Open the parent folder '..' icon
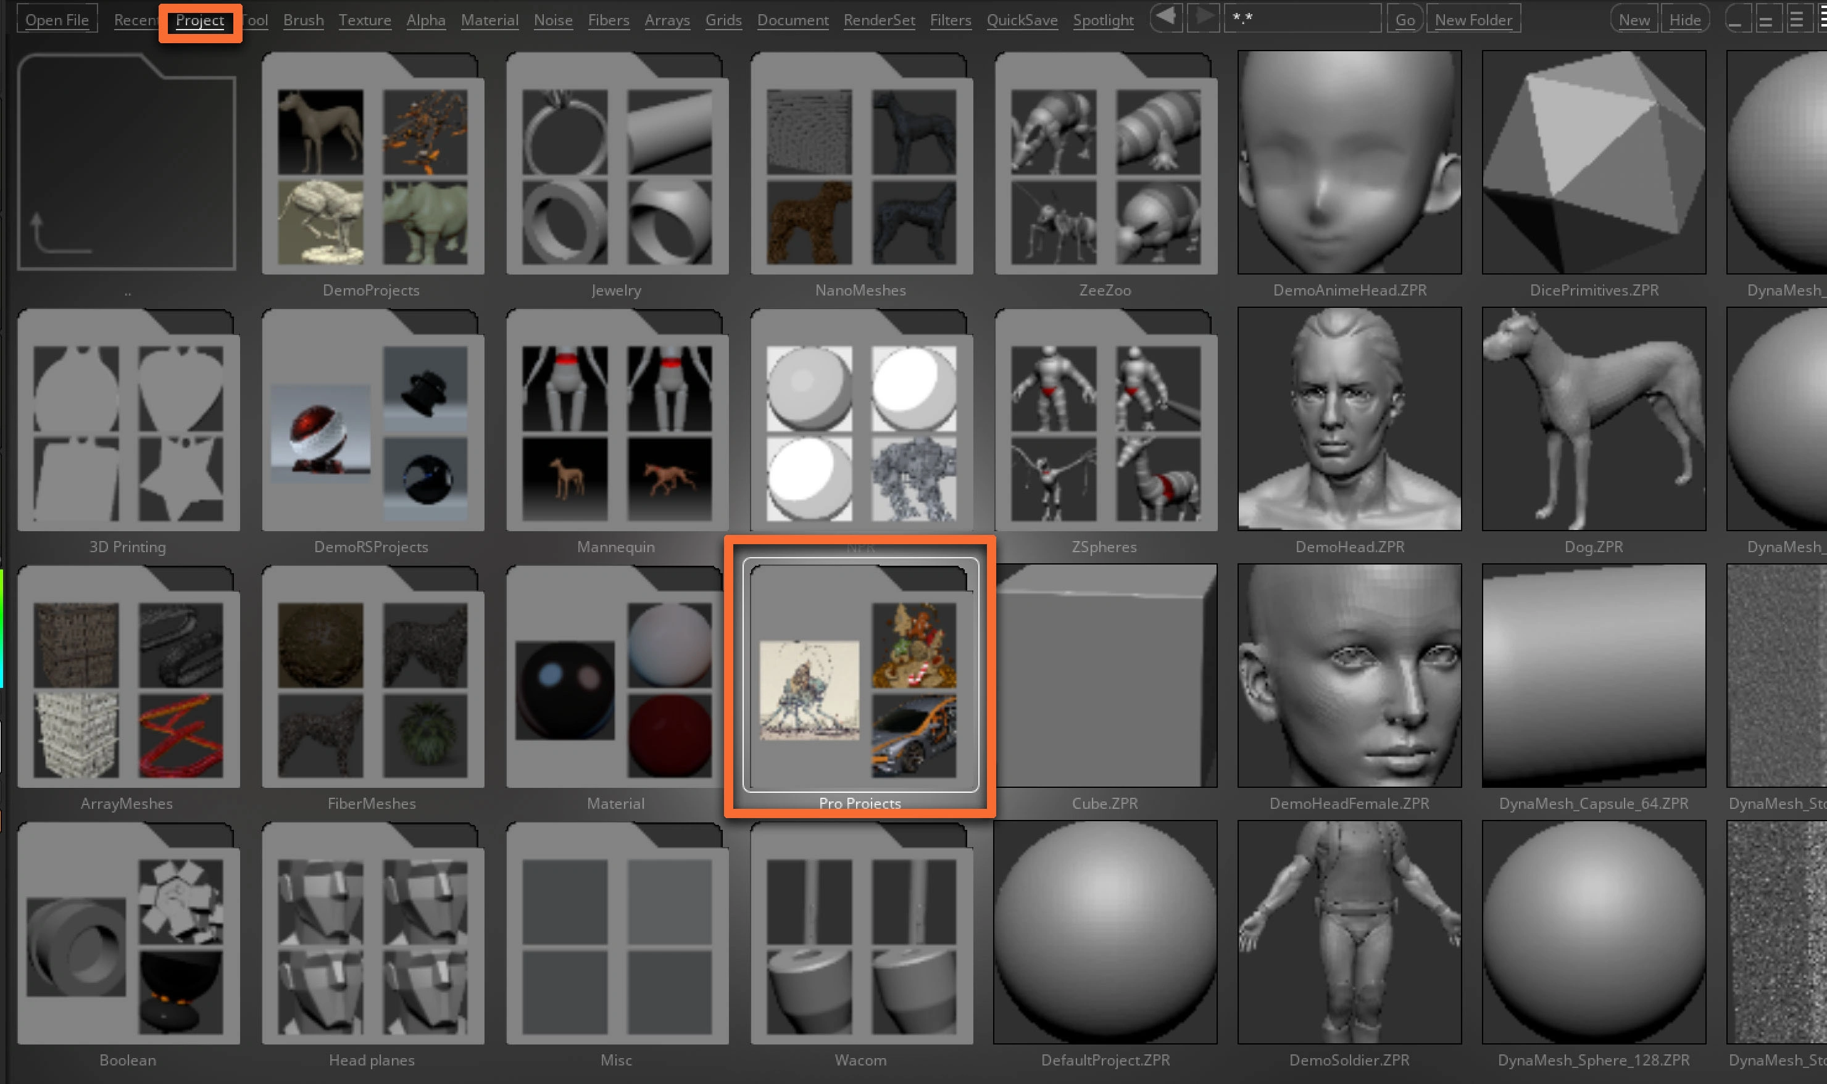The height and width of the screenshot is (1084, 1827). point(127,162)
